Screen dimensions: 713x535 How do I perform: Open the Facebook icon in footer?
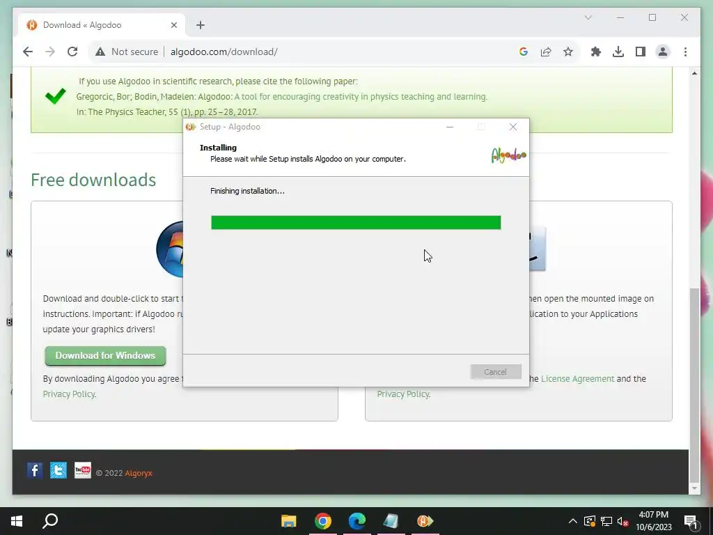(x=35, y=470)
